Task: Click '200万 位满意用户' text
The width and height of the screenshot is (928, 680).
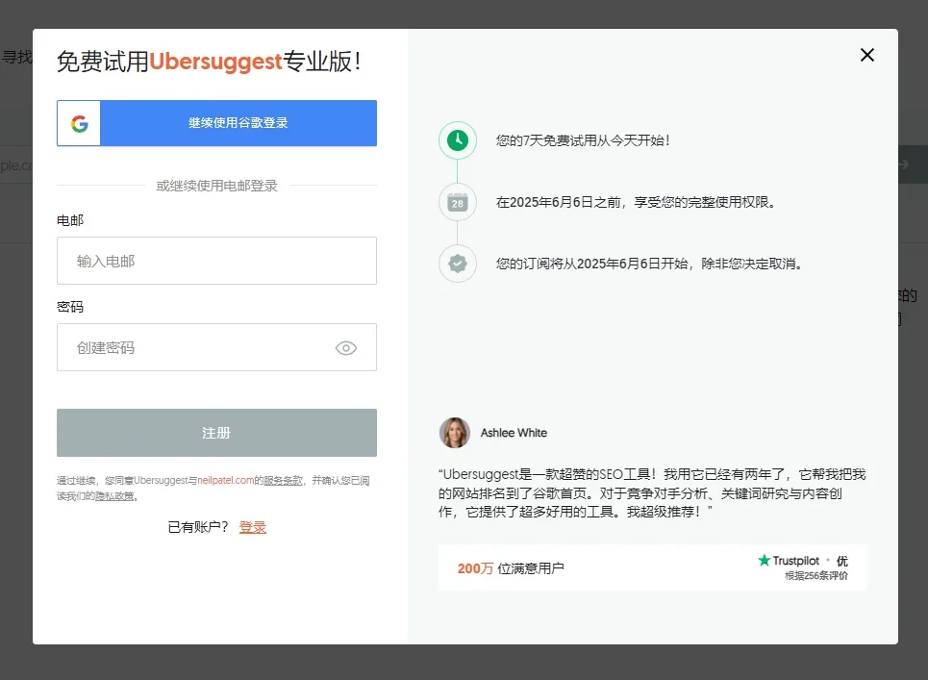Action: pos(511,568)
